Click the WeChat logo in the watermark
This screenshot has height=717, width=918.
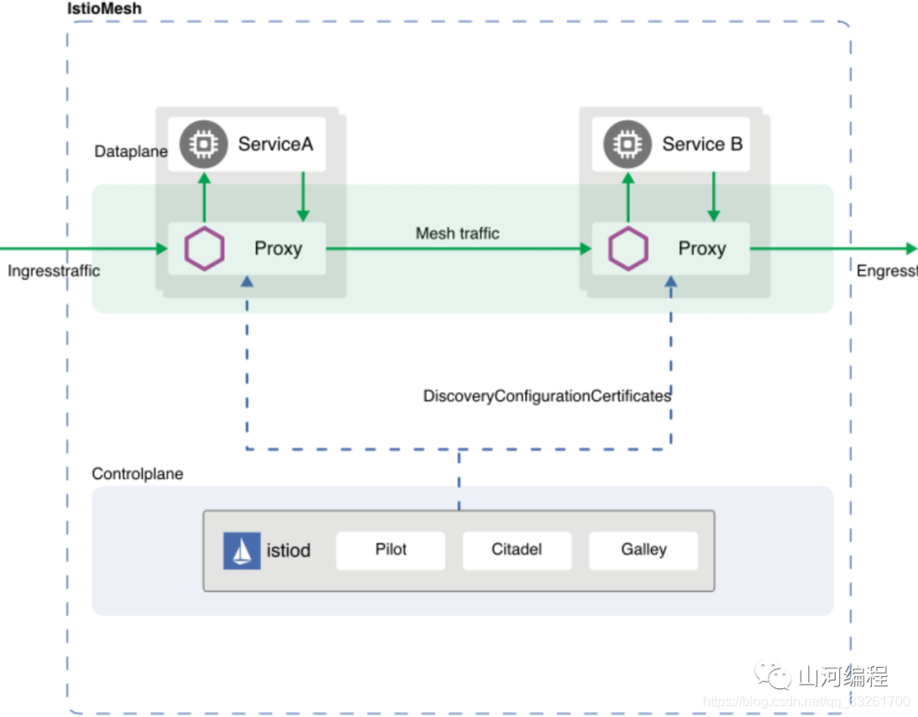773,675
